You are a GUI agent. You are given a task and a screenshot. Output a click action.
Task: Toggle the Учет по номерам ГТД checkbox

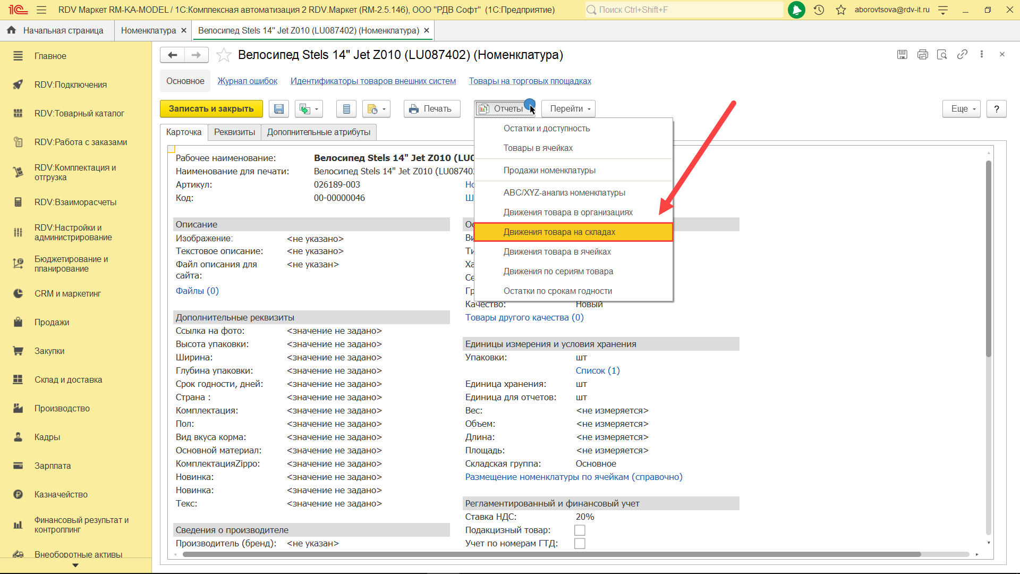coord(580,544)
